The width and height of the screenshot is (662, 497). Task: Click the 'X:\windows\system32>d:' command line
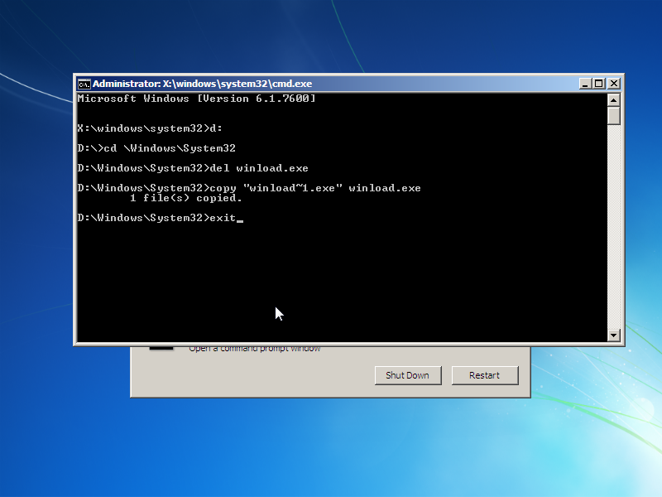tap(150, 128)
